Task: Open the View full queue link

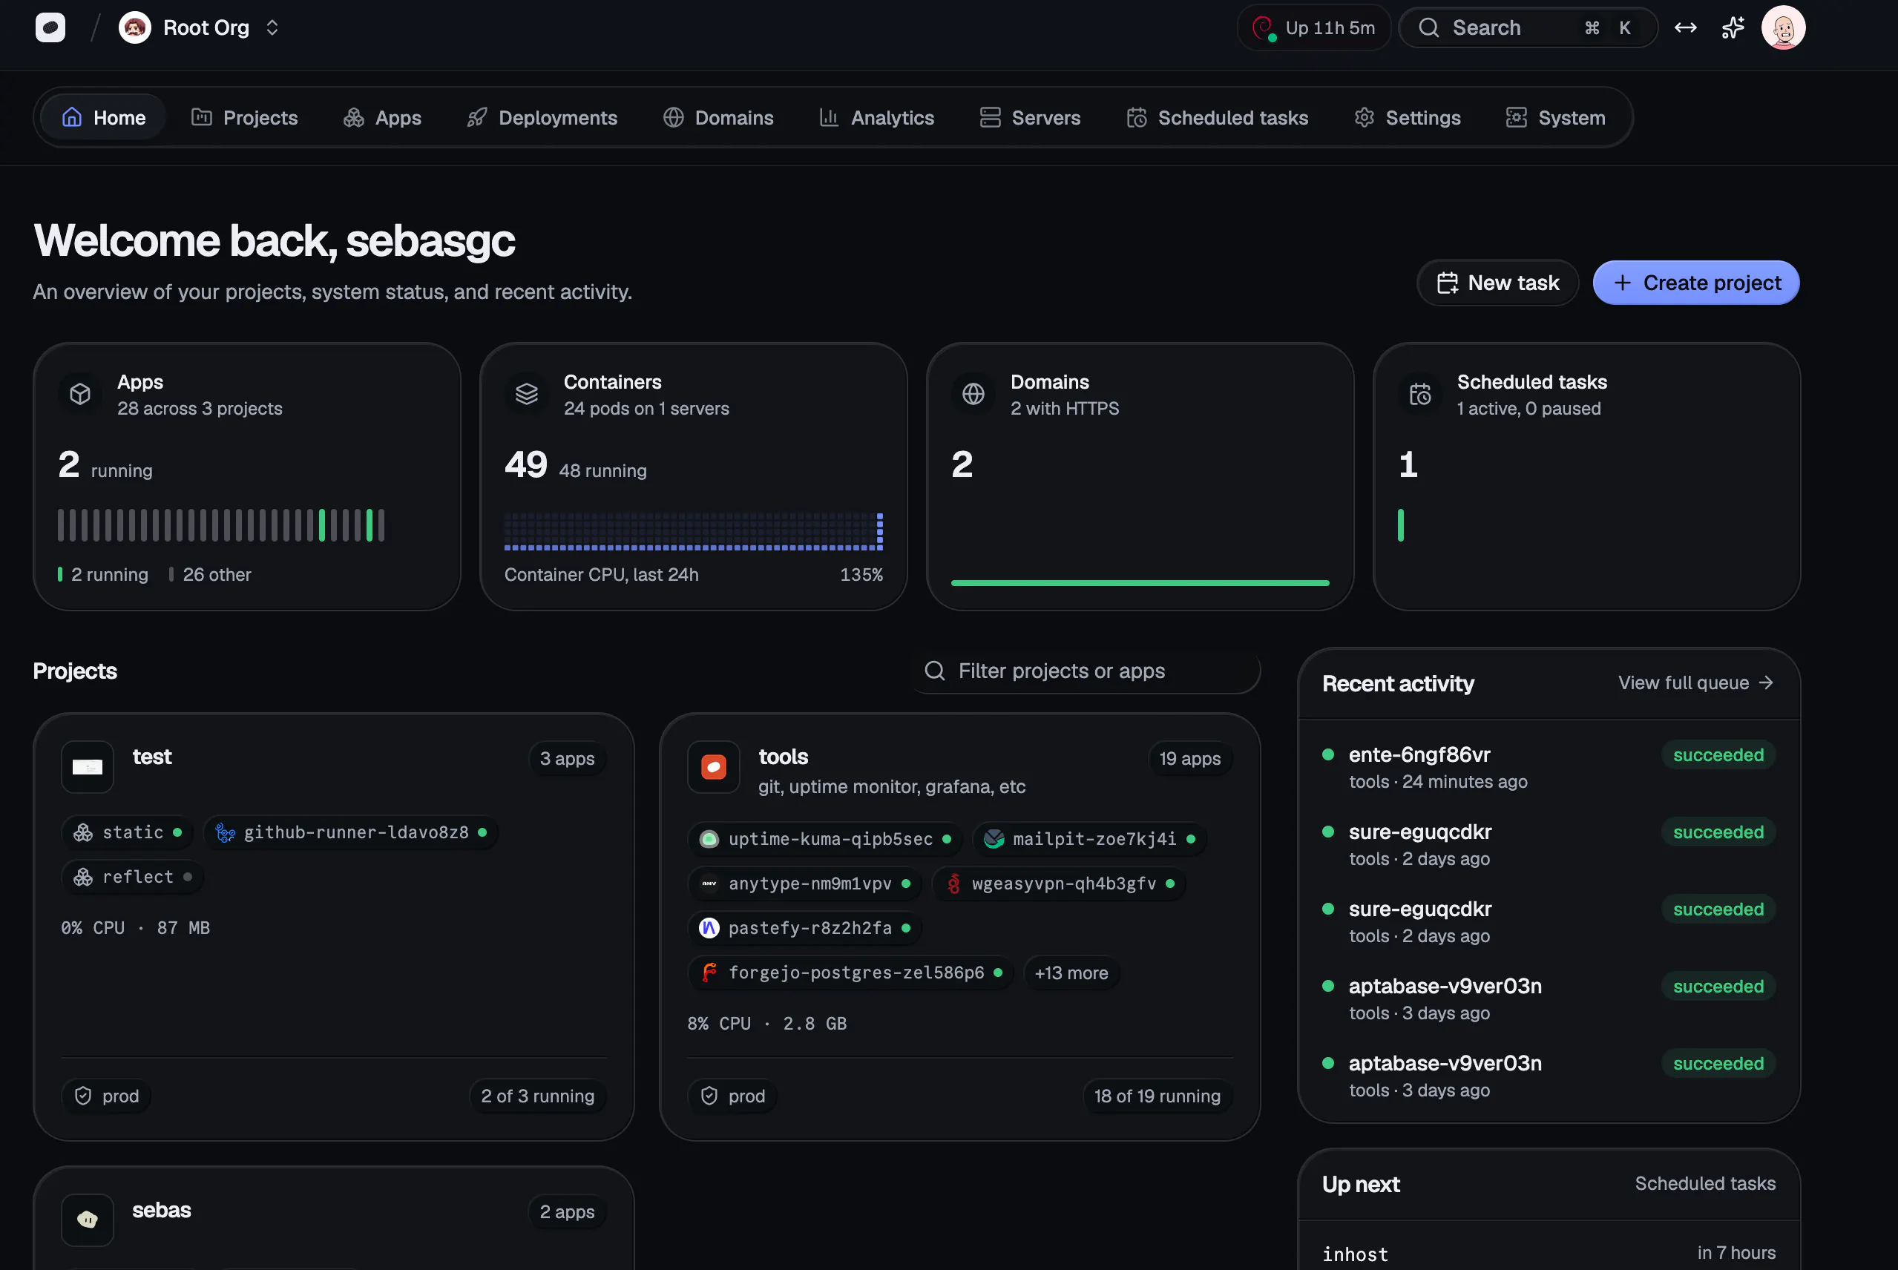Action: [1695, 682]
